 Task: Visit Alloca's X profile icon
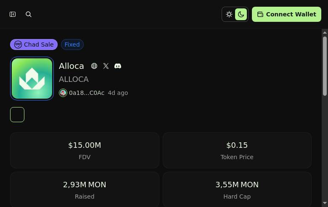click(106, 66)
